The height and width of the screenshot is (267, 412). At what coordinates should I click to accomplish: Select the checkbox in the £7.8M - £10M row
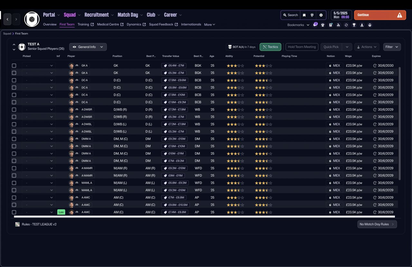click(x=14, y=95)
